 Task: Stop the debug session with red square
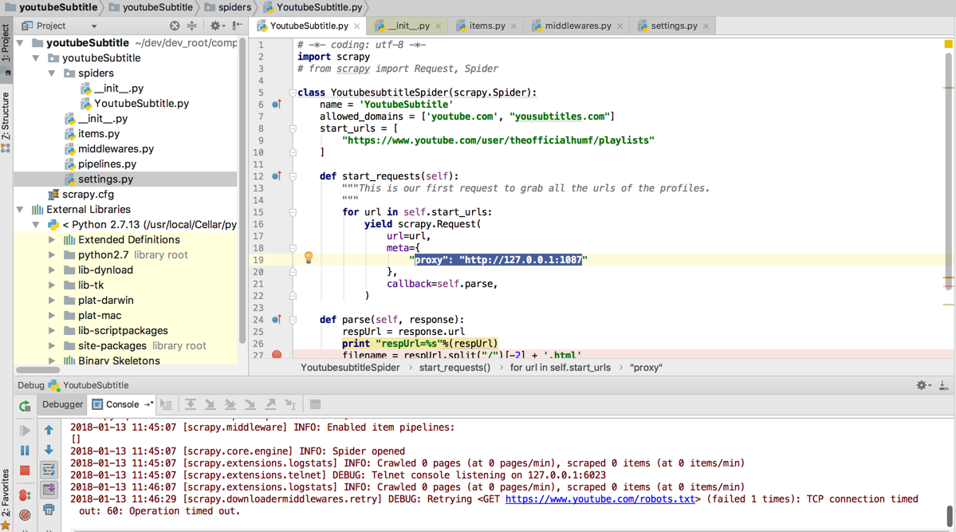[25, 471]
